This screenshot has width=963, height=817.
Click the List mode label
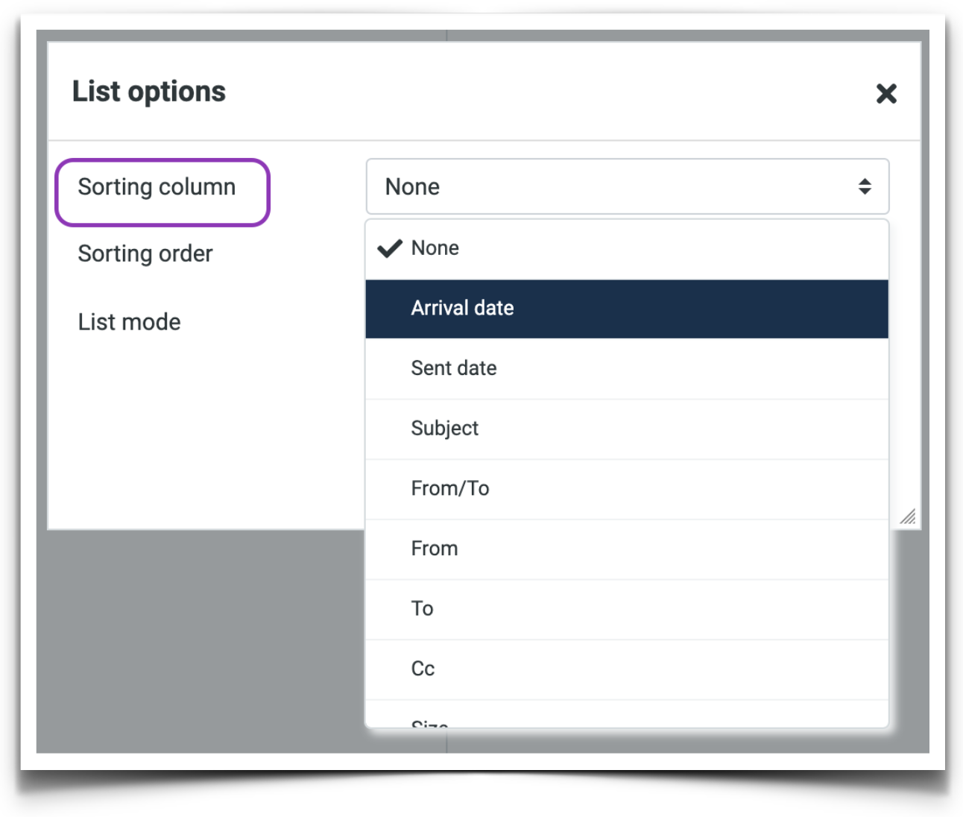click(129, 321)
